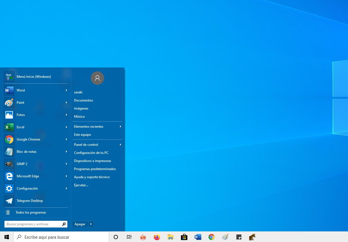Click the user account avatar picture
348x242 pixels.
[97, 78]
